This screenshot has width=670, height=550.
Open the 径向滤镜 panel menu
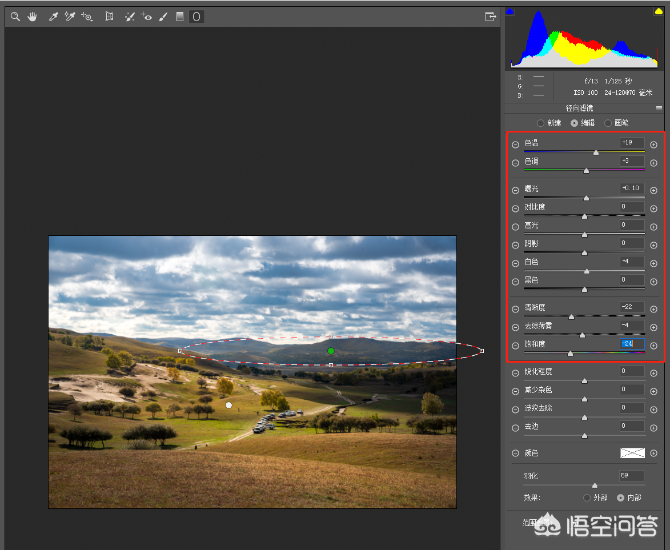click(x=659, y=109)
